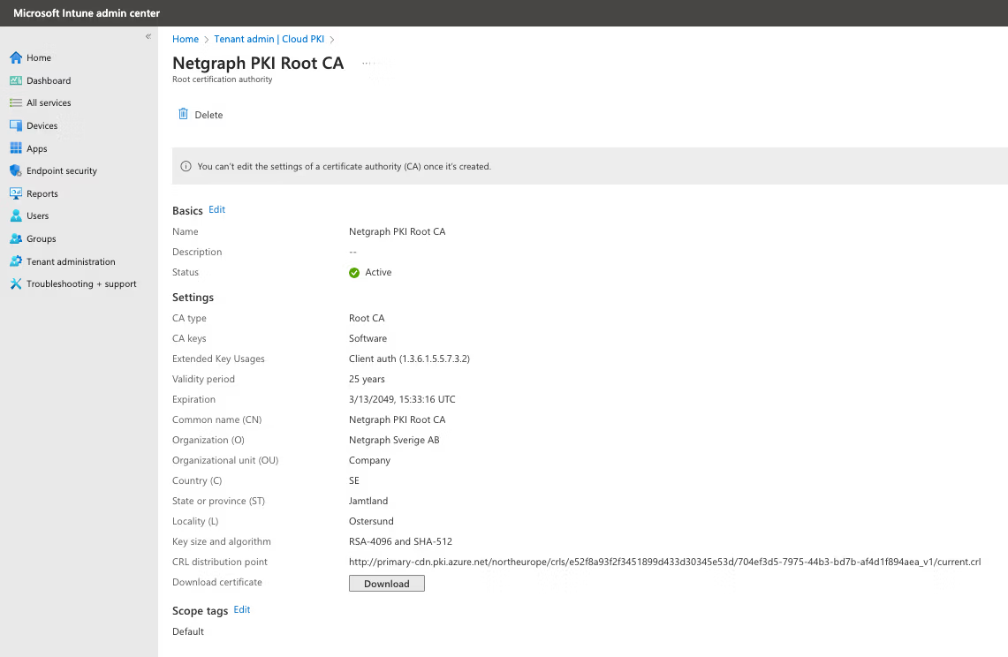Click the Tenant administration gear icon
This screenshot has width=1008, height=657.
click(x=16, y=261)
